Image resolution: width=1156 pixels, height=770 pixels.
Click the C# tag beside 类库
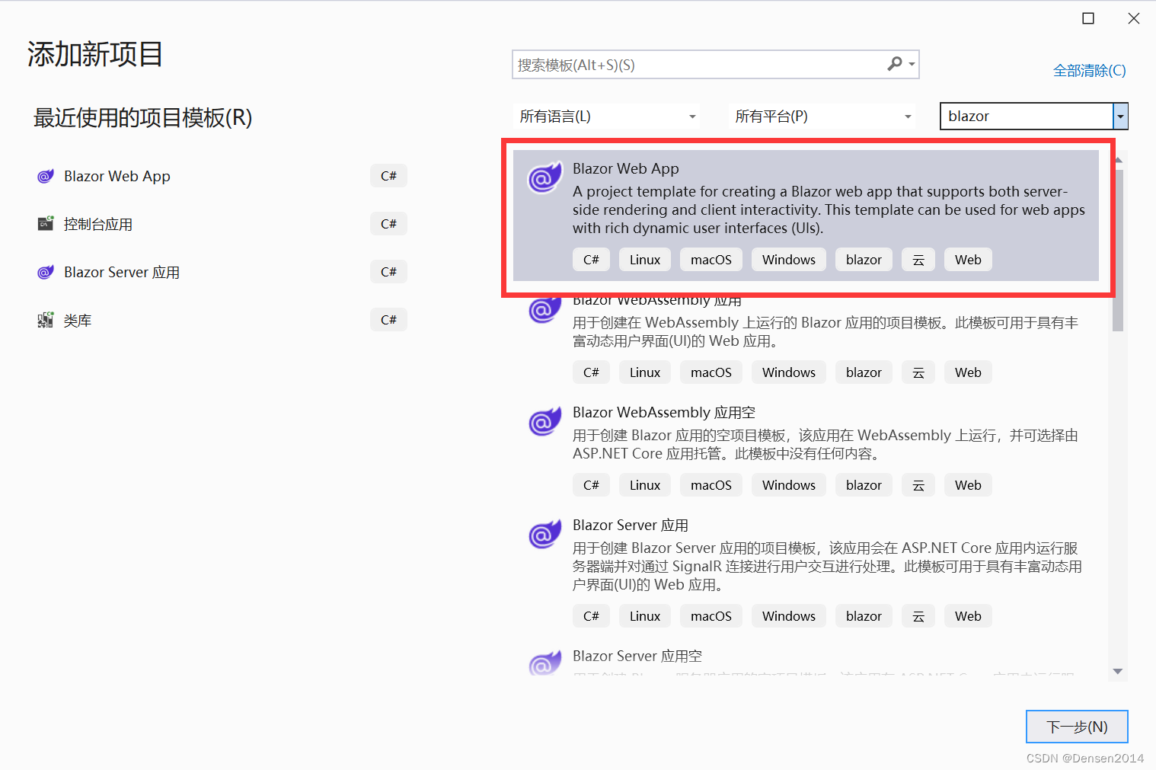pyautogui.click(x=388, y=320)
